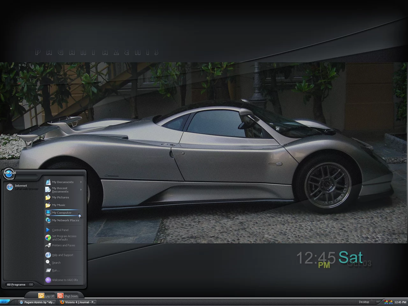The image size is (408, 306).
Task: Open Set Program Access and Defaults
Action: (x=64, y=238)
